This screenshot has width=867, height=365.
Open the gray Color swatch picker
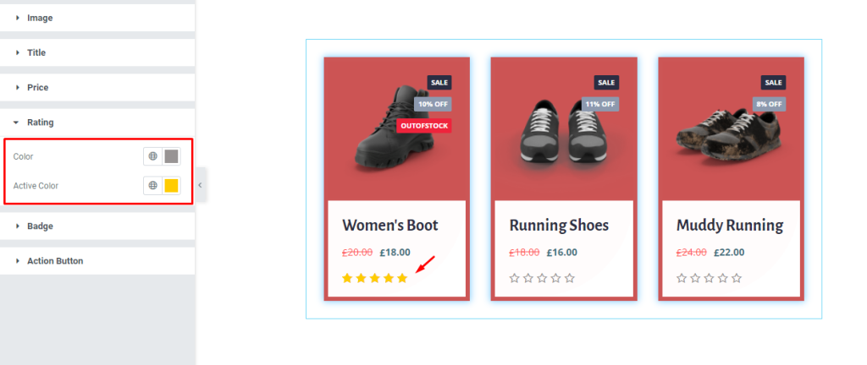pyautogui.click(x=171, y=156)
